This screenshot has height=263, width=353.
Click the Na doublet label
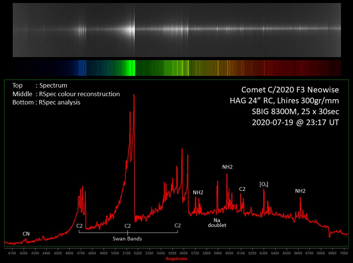tap(217, 223)
